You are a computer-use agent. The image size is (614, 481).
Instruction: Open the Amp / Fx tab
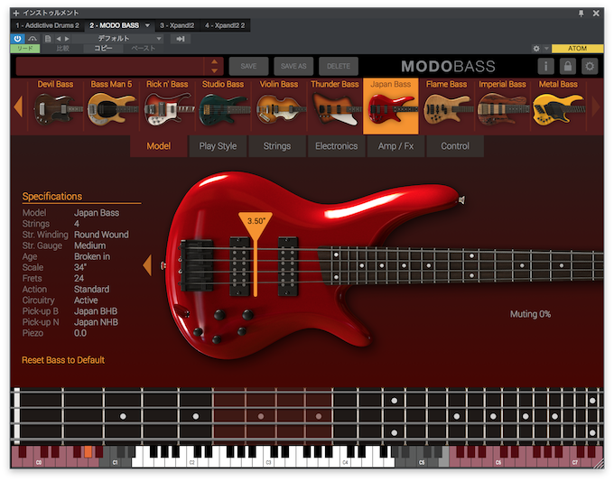coord(395,146)
